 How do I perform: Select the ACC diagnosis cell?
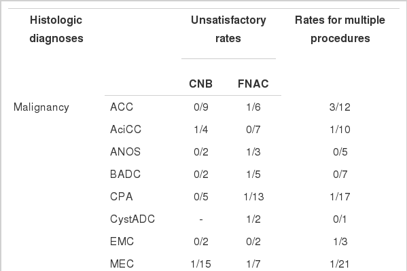[x=122, y=107]
